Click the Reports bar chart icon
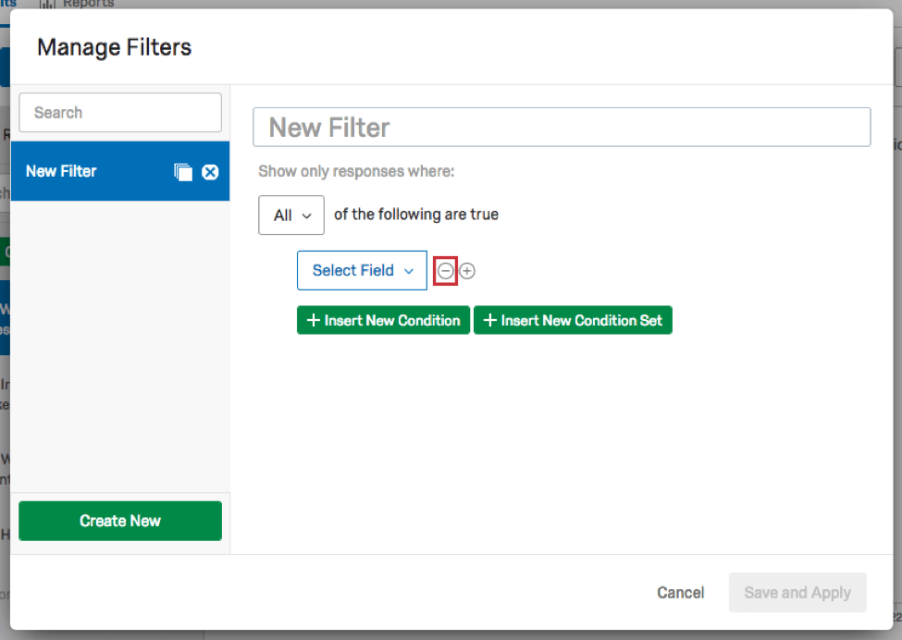 (47, 4)
